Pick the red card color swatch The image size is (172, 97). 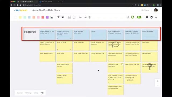pyautogui.click(x=43, y=17)
